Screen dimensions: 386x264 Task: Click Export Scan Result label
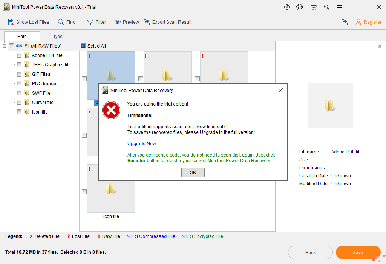(172, 22)
